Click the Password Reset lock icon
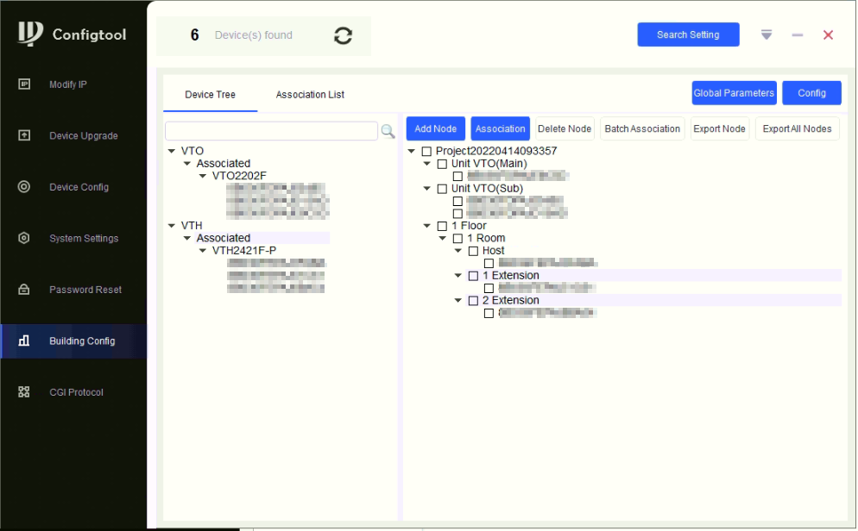 pos(24,290)
